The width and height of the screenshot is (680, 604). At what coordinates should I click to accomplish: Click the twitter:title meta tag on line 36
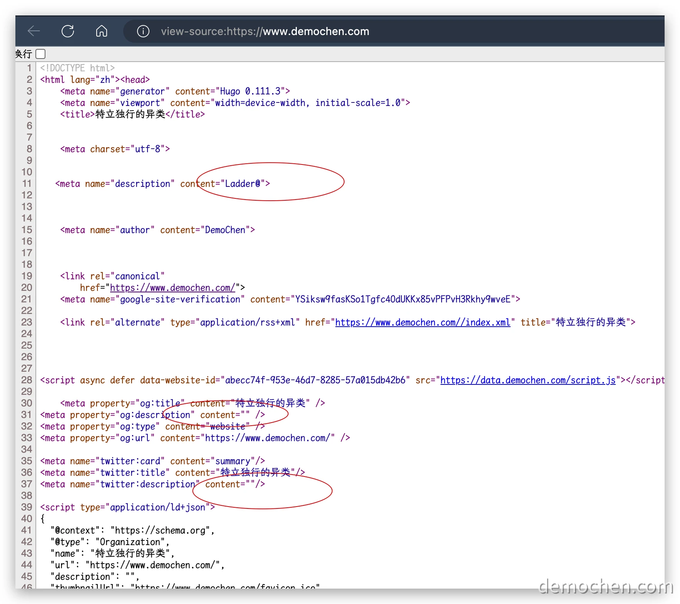173,473
